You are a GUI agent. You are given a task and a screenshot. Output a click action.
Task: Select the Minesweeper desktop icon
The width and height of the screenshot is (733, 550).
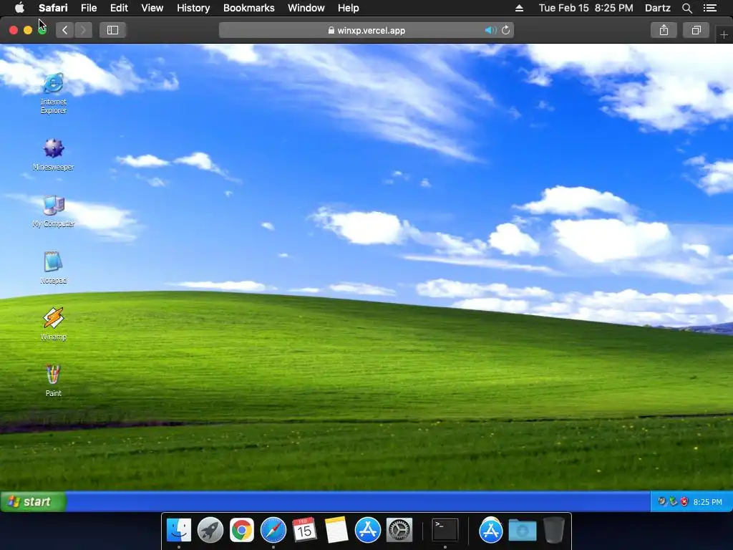click(x=53, y=155)
